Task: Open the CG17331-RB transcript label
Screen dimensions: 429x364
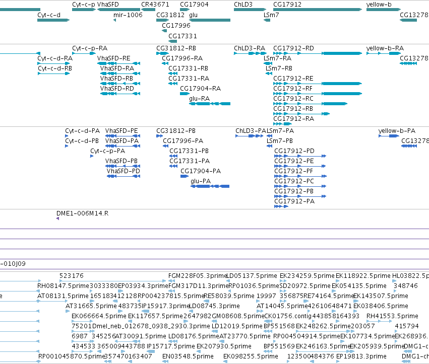Action: pyautogui.click(x=188, y=68)
